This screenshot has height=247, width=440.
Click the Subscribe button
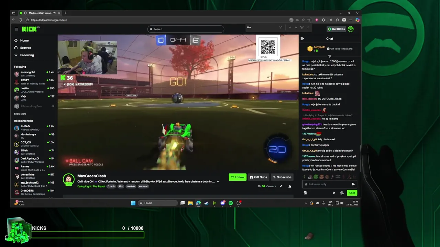point(282,177)
